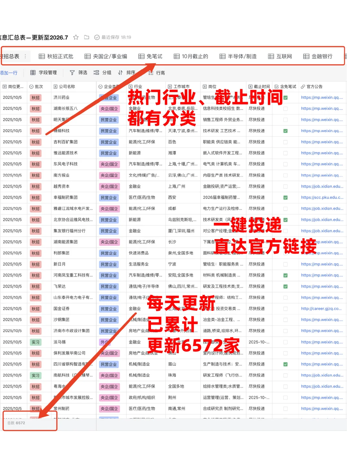Image resolution: width=347 pixels, height=462 pixels.
Task: Open the official link for 常州制药
Action: coord(322,409)
